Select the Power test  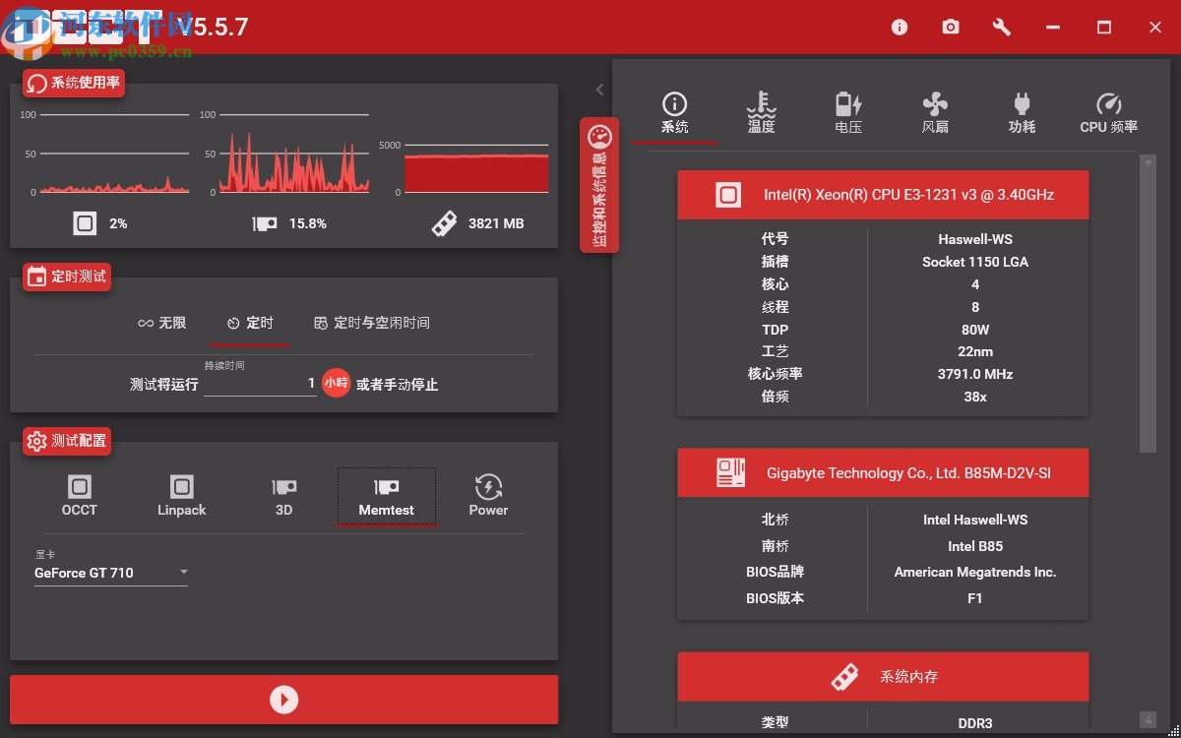[488, 496]
